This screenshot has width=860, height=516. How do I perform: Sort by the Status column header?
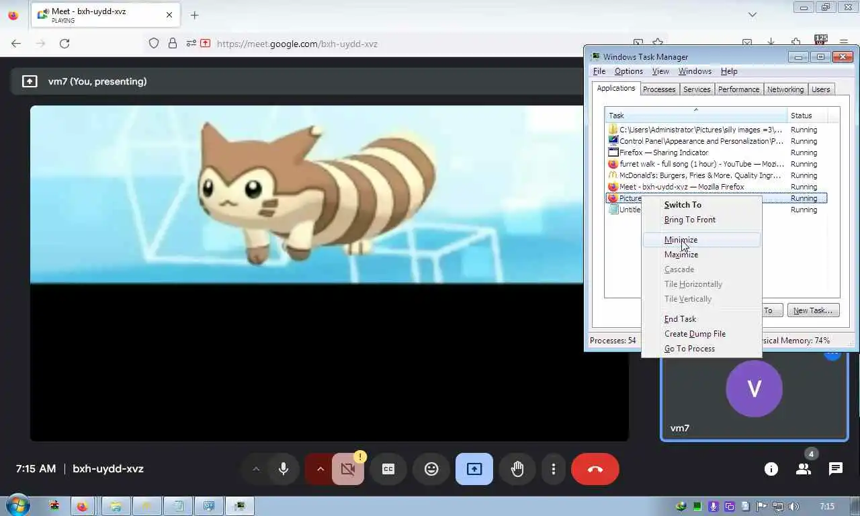pyautogui.click(x=808, y=116)
